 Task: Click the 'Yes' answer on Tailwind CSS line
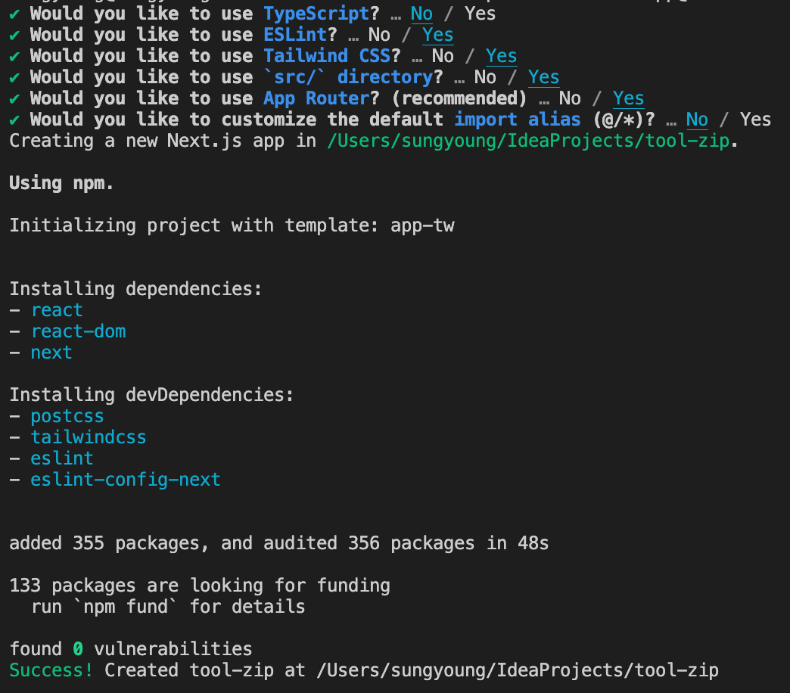pyautogui.click(x=501, y=56)
